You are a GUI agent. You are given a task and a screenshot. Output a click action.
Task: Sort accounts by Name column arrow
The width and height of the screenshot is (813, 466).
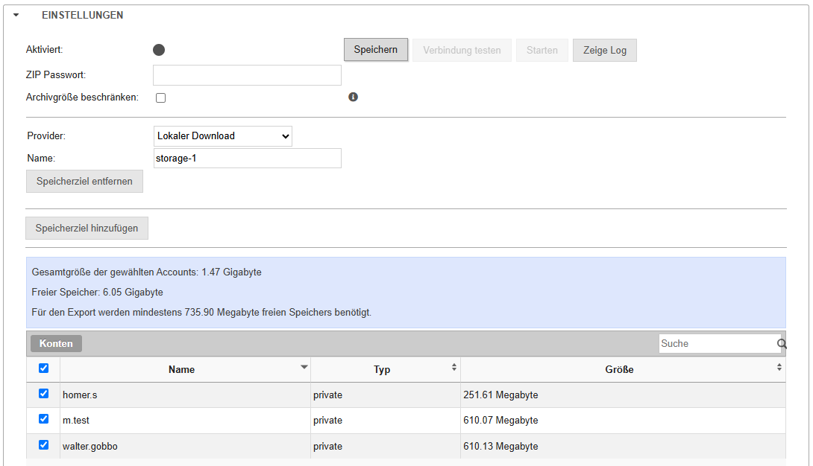pyautogui.click(x=304, y=367)
